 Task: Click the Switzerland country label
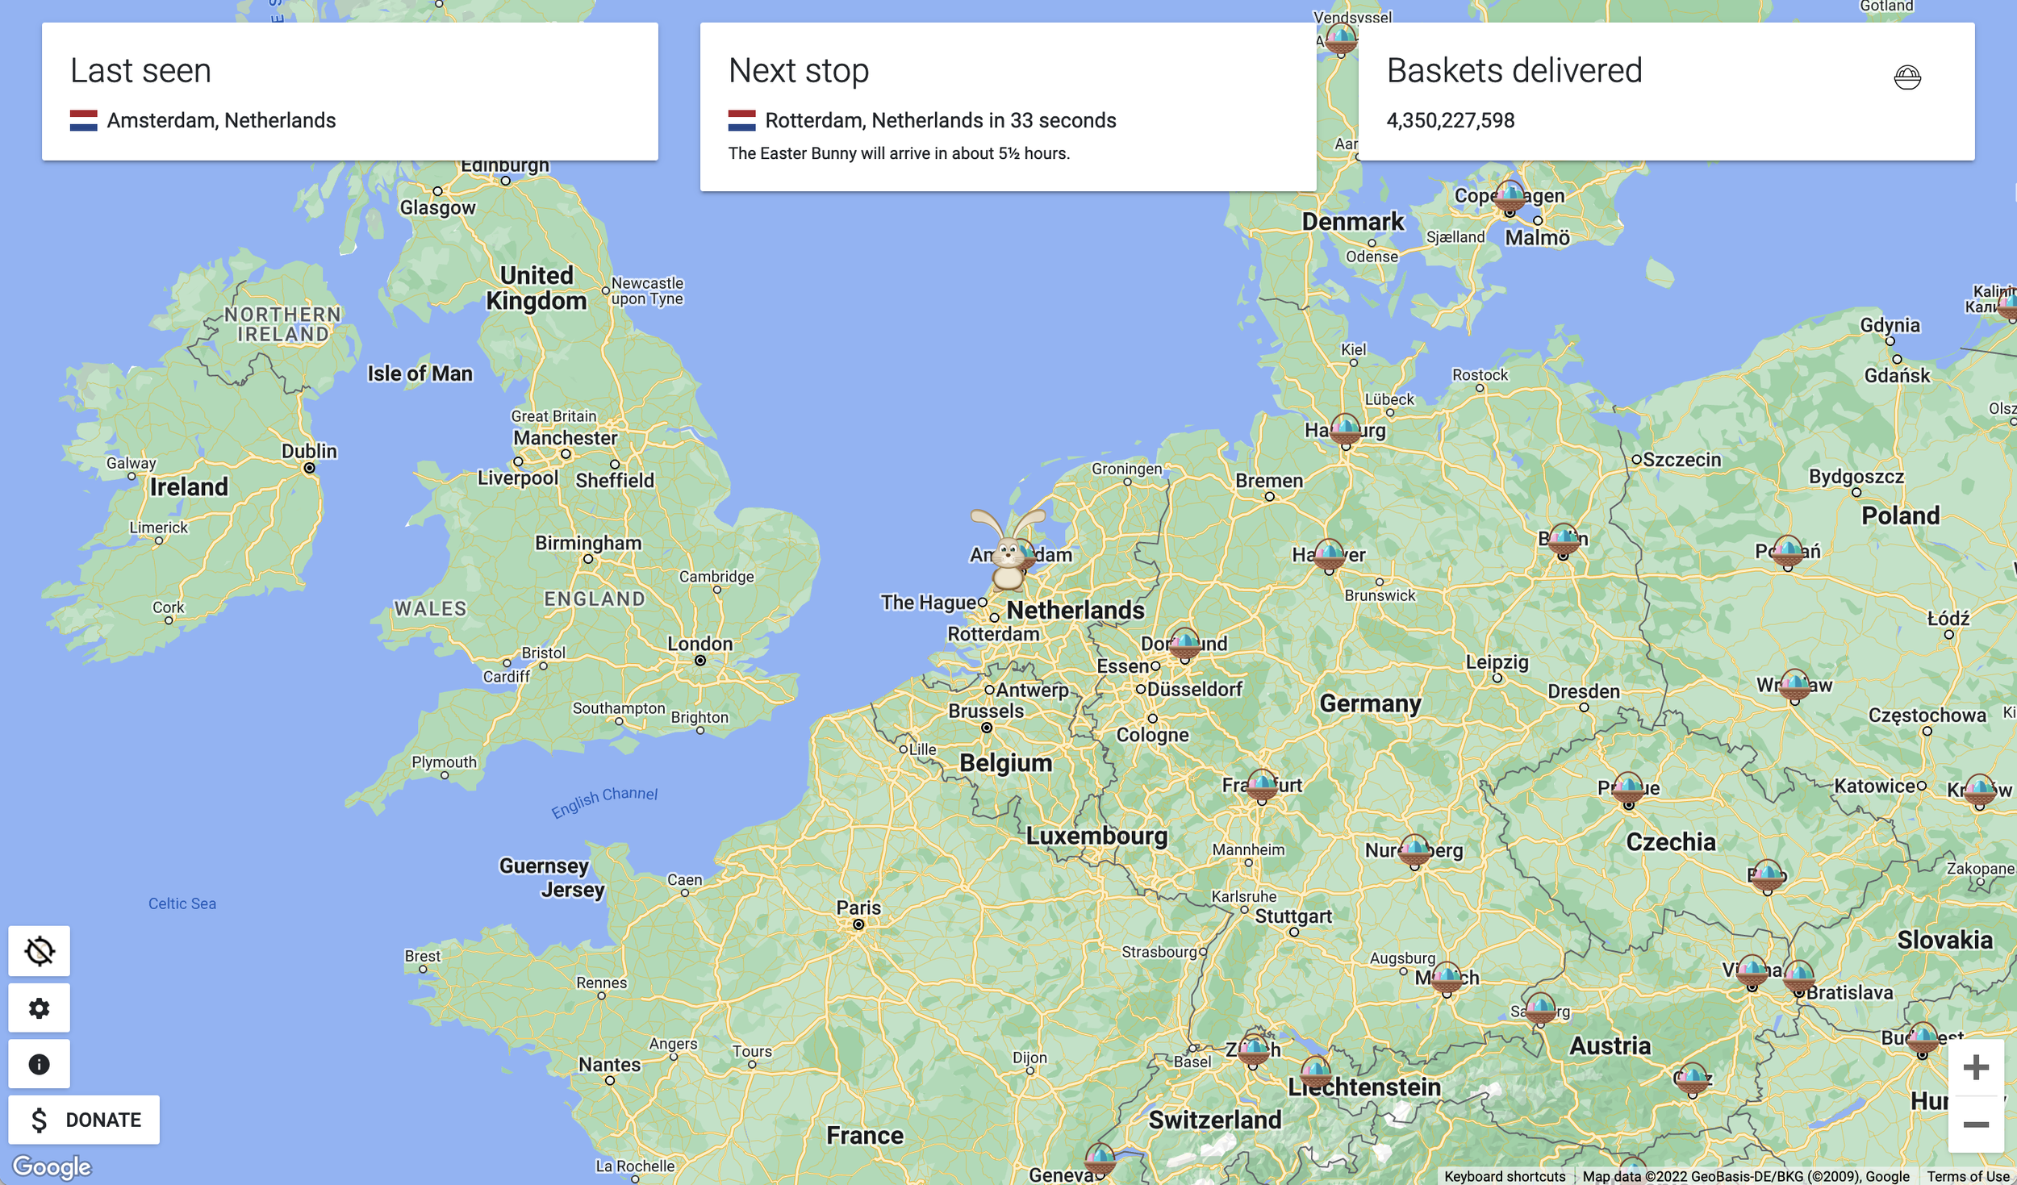[1215, 1120]
